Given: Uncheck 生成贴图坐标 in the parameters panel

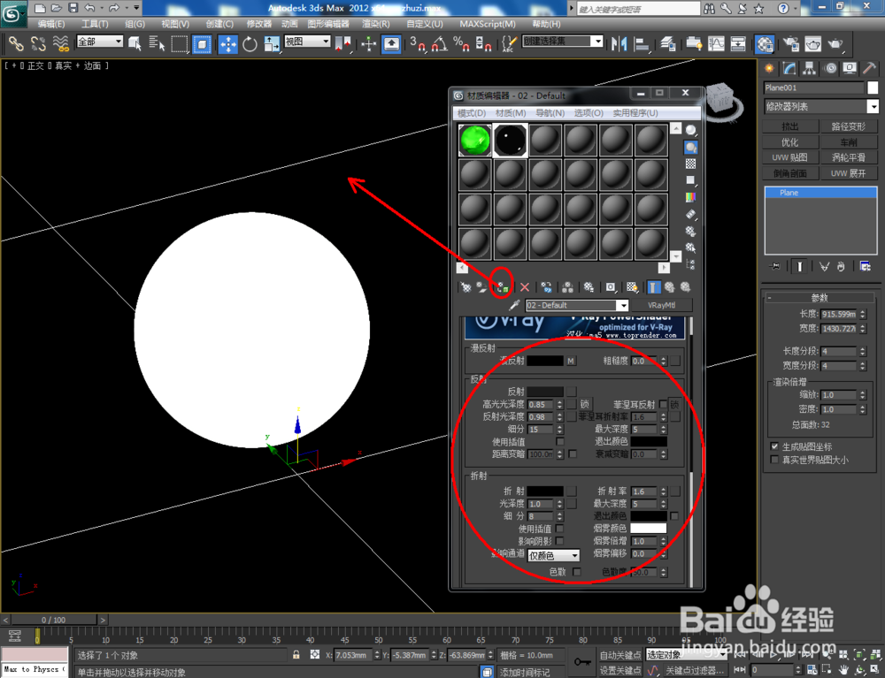Looking at the screenshot, I should tap(775, 446).
